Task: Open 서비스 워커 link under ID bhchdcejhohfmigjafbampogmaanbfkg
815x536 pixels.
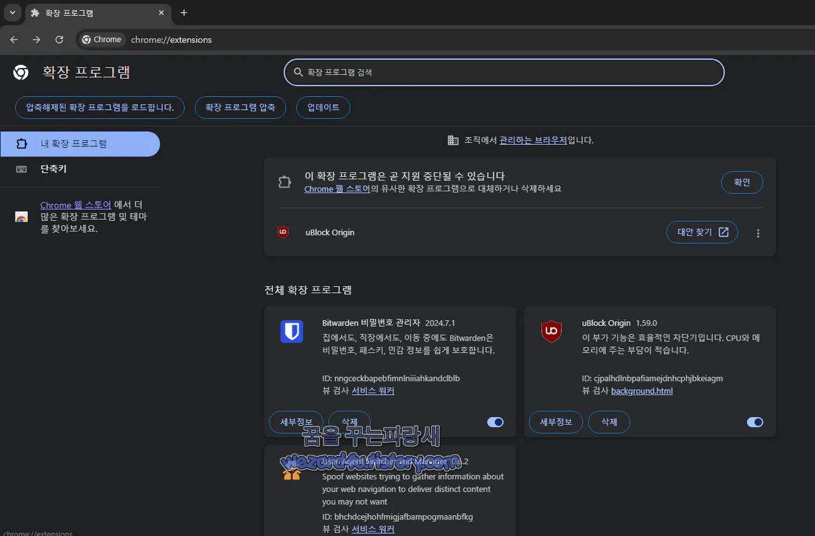Action: 373,529
